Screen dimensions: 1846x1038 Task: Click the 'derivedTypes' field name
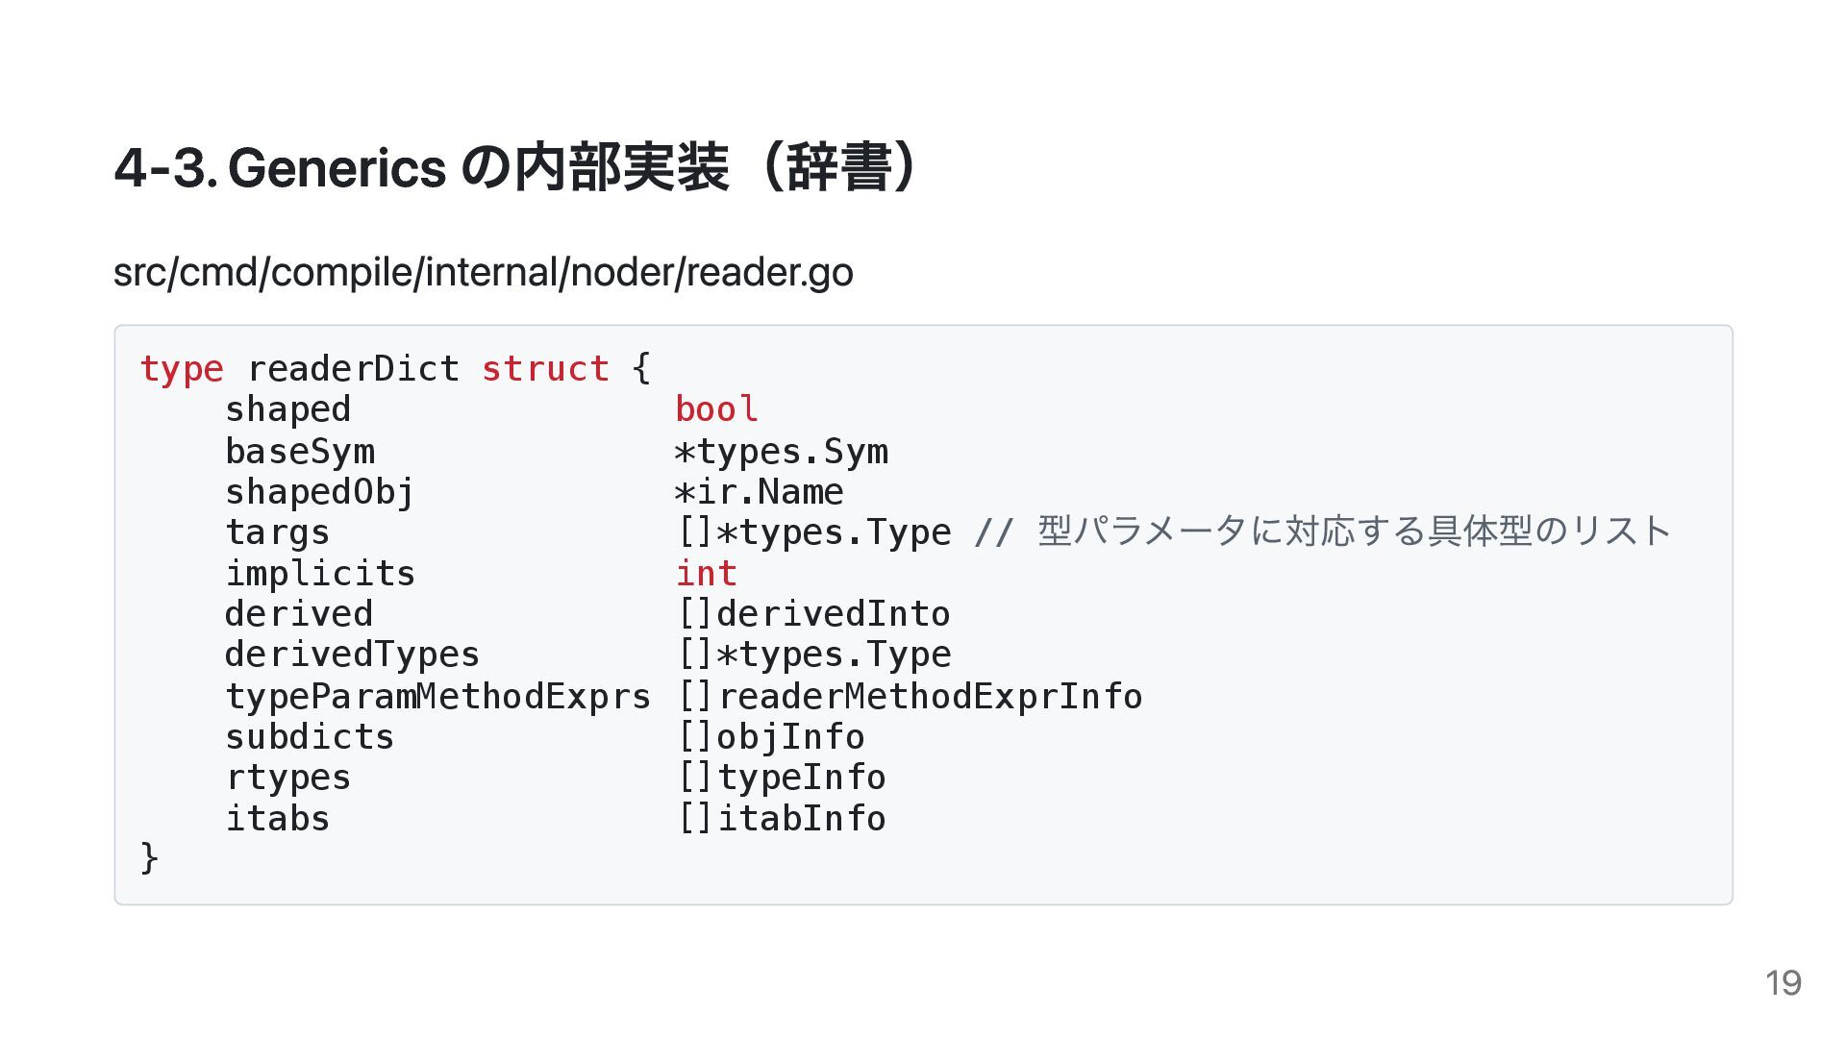(x=353, y=655)
